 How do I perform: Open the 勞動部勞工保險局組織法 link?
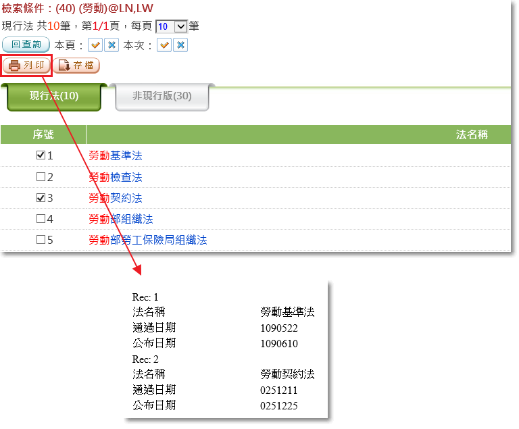coord(147,240)
